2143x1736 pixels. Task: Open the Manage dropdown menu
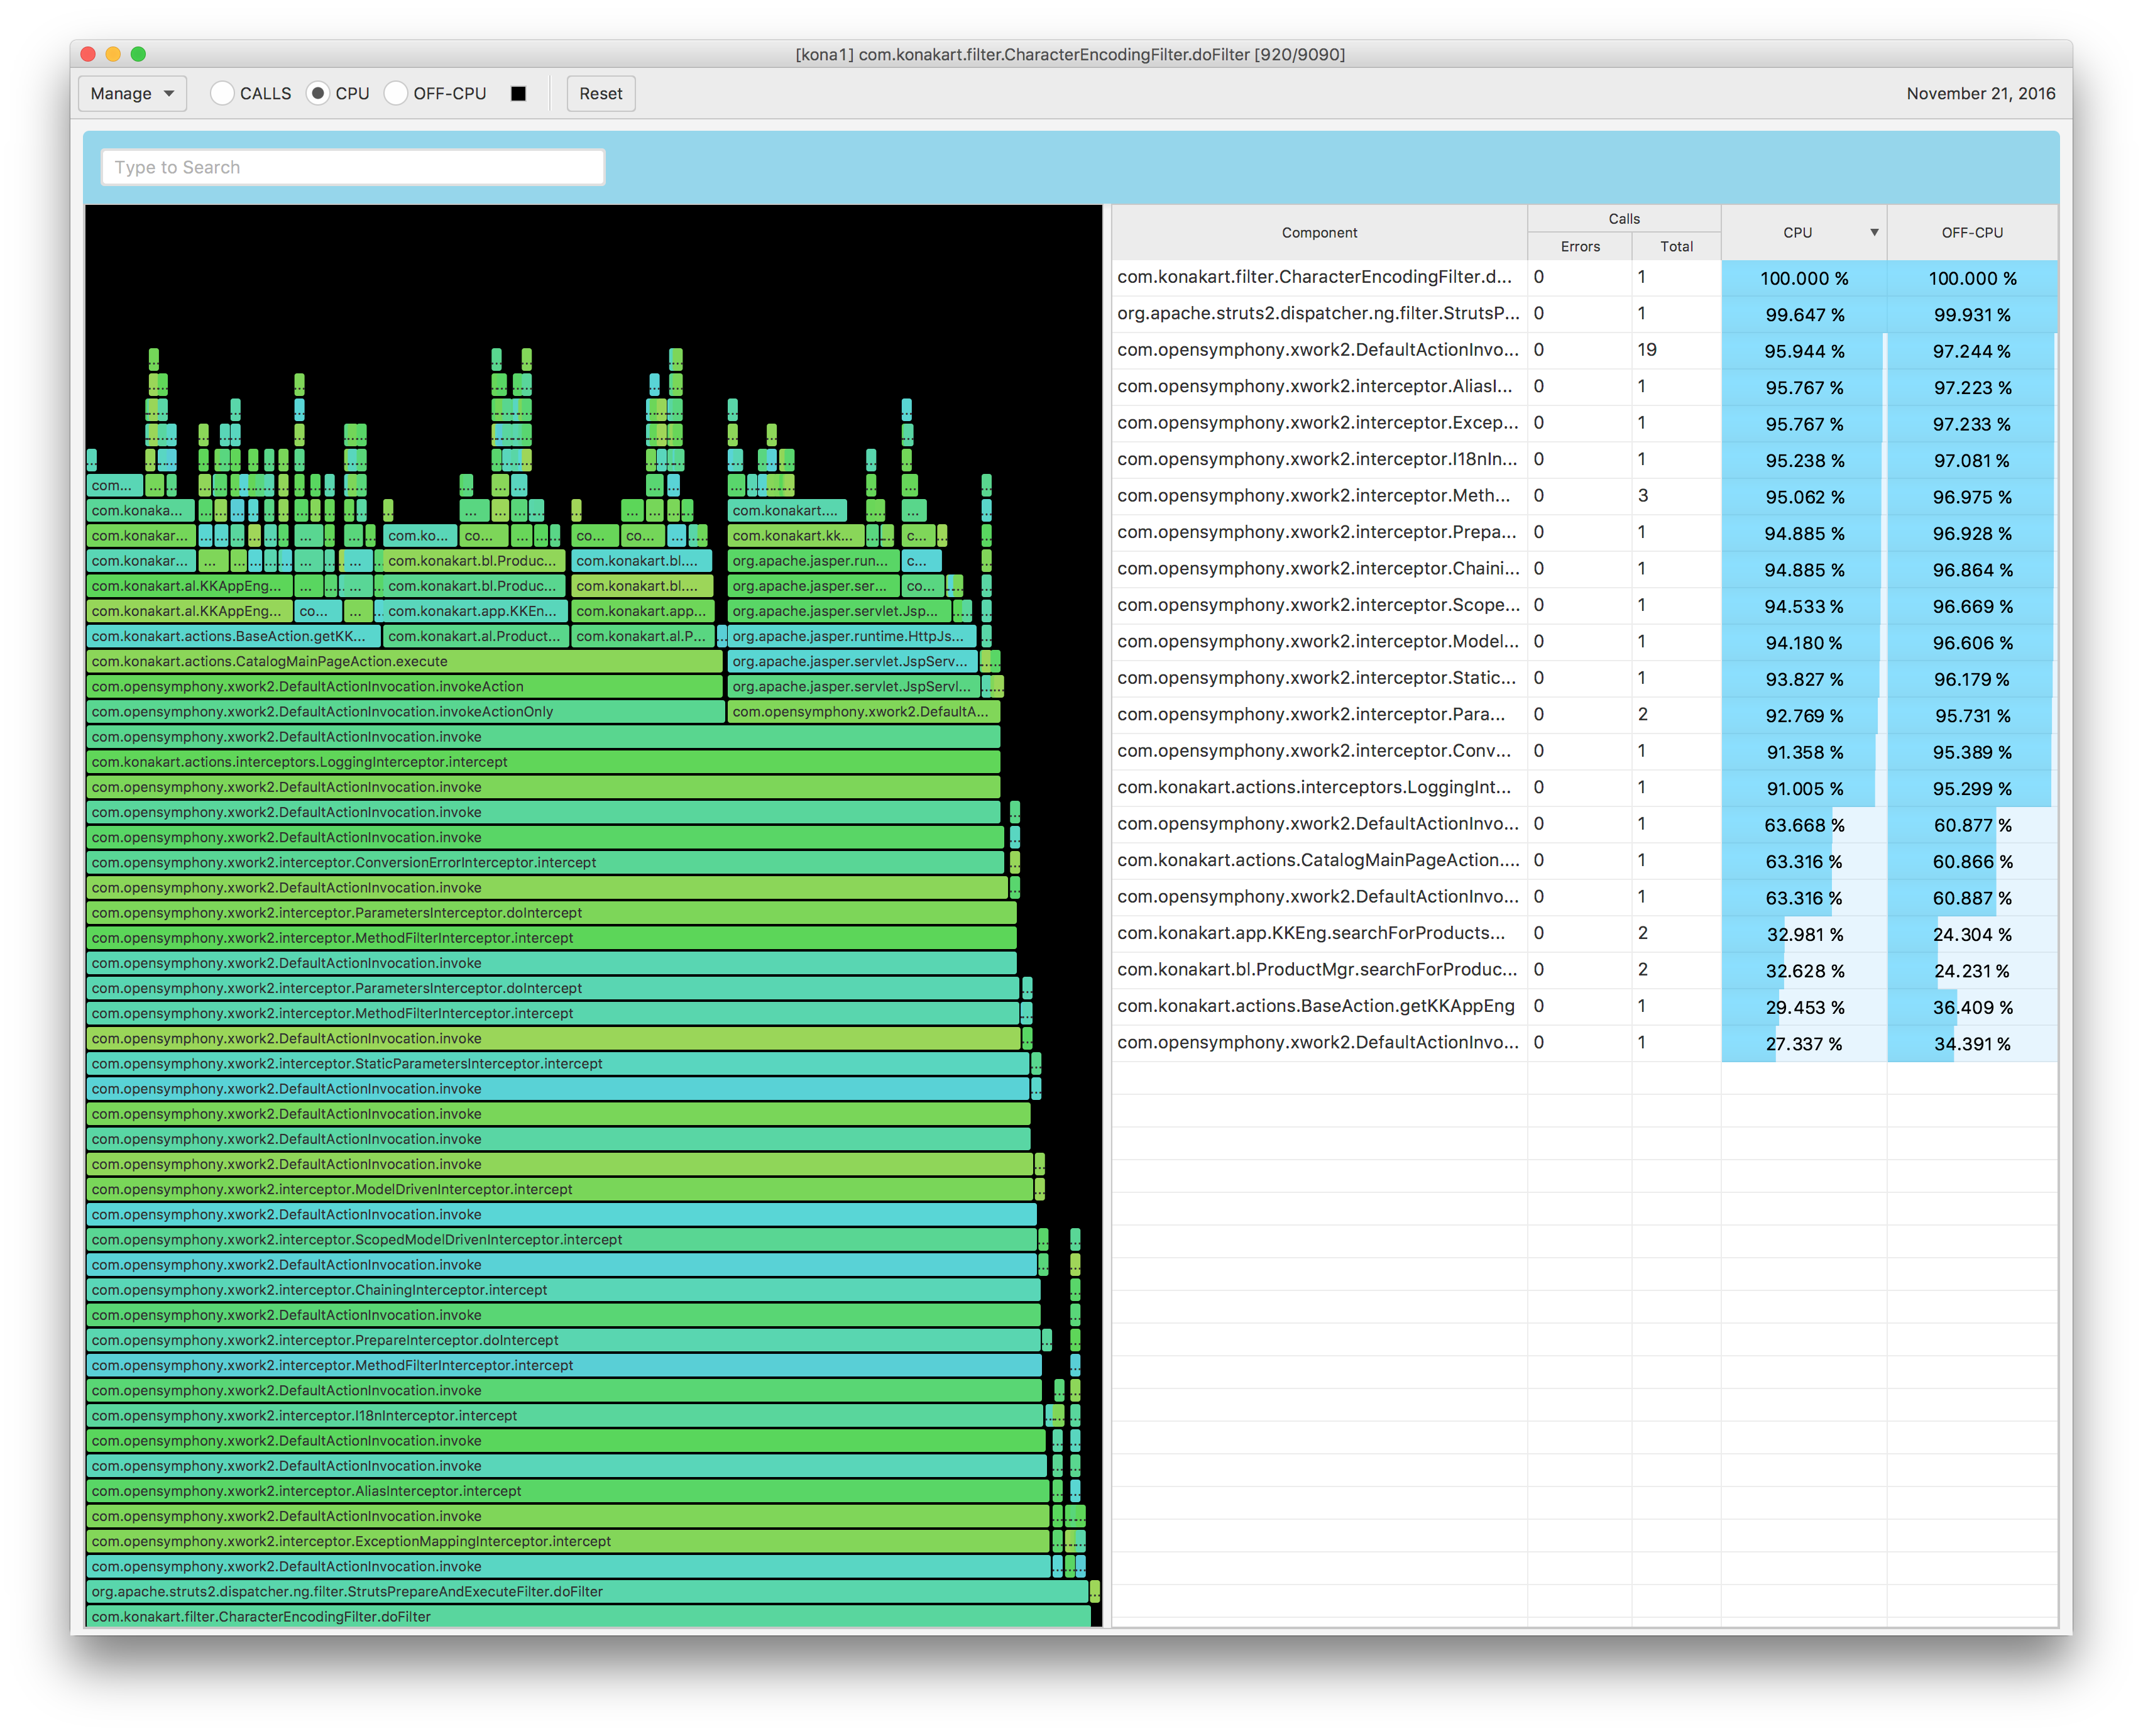pyautogui.click(x=132, y=93)
